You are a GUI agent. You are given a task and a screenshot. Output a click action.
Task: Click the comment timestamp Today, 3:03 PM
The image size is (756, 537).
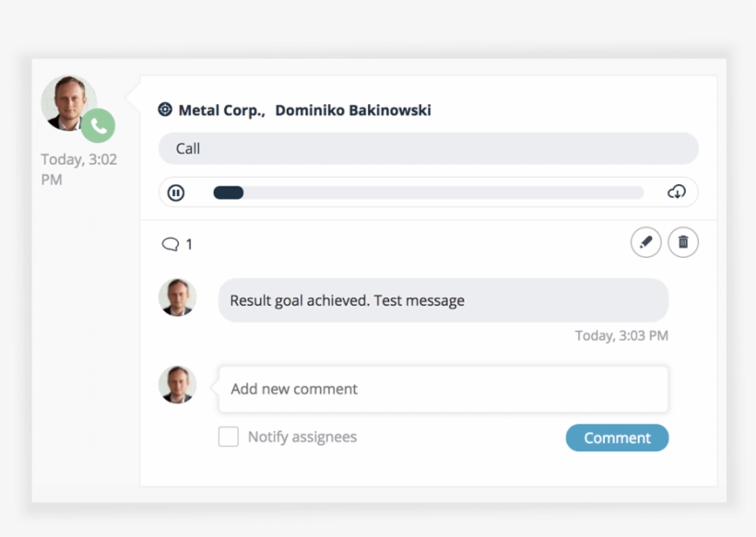tap(621, 335)
